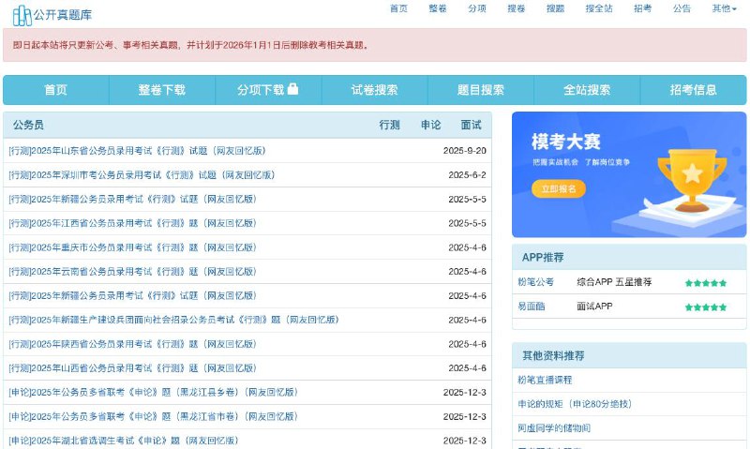750x449 pixels.
Task: Click the 公开真题库 site logo icon
Action: pyautogui.click(x=22, y=15)
